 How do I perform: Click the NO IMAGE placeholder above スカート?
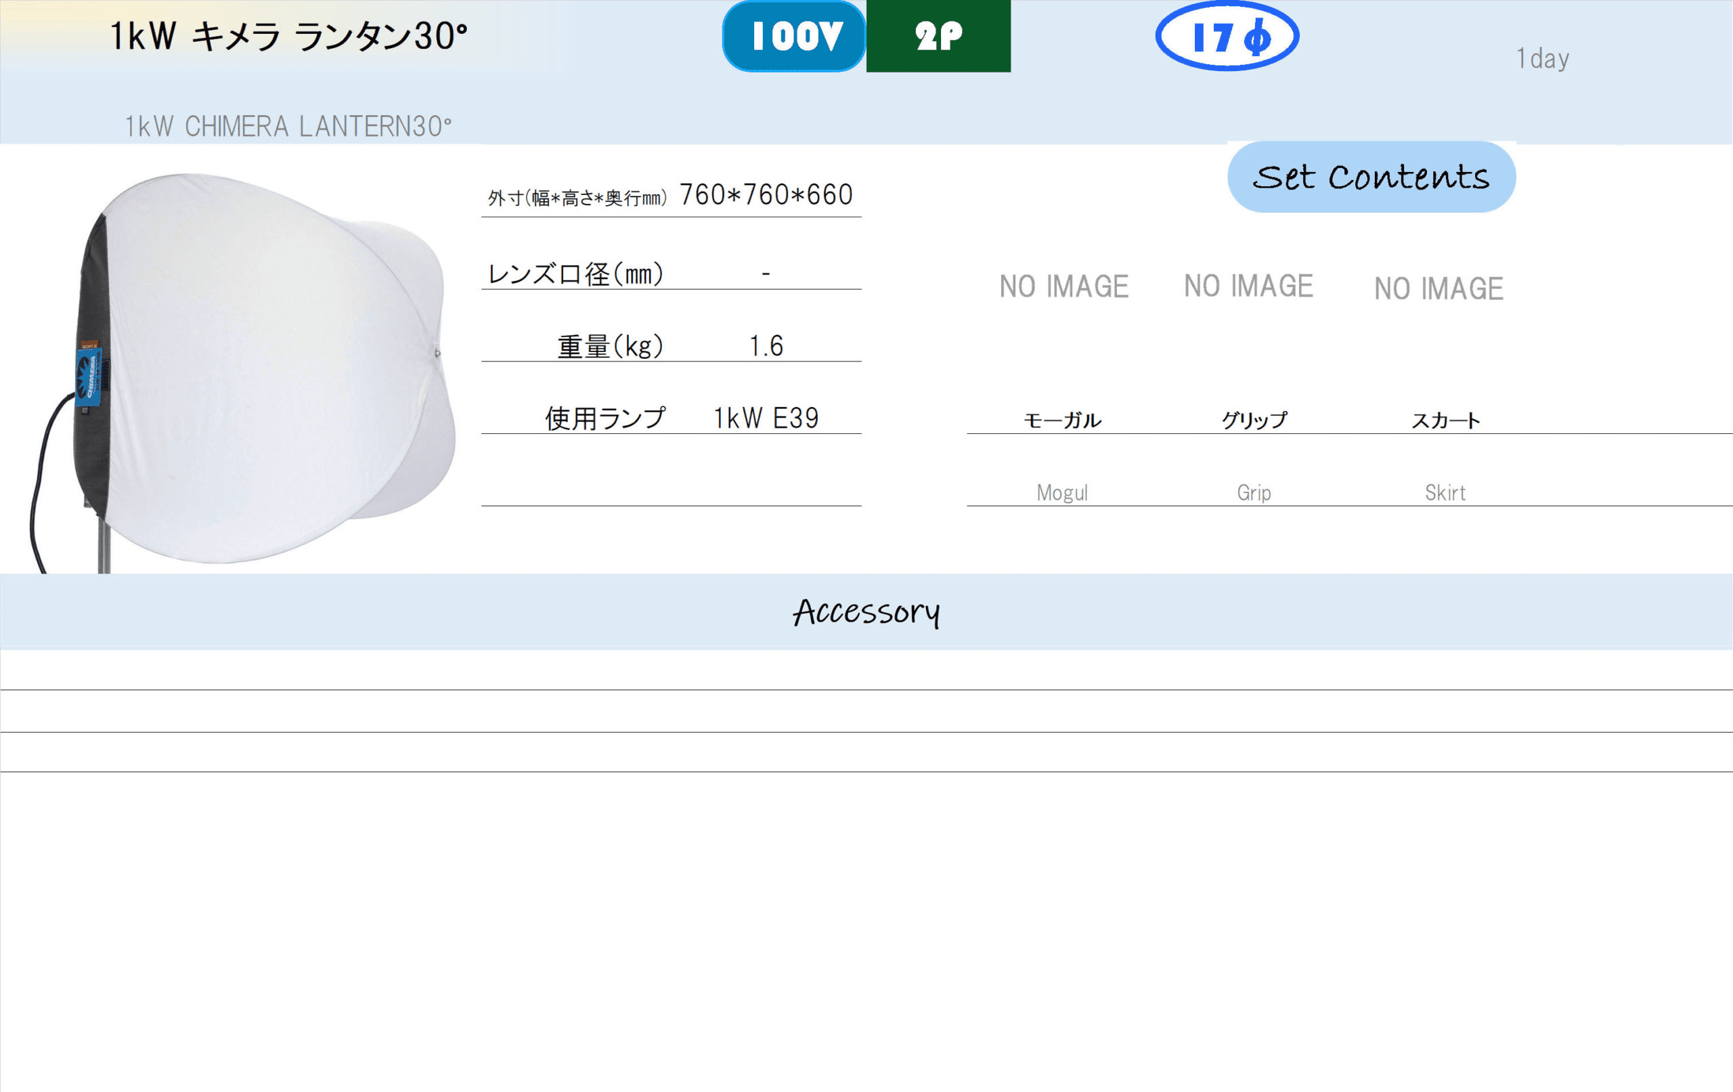(1439, 288)
